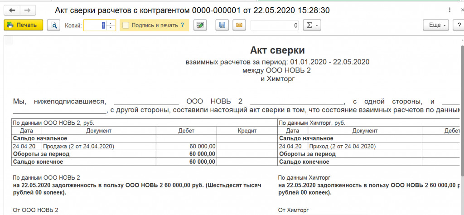
Task: Expand the sigma dropdown arrow
Action: pyautogui.click(x=317, y=25)
